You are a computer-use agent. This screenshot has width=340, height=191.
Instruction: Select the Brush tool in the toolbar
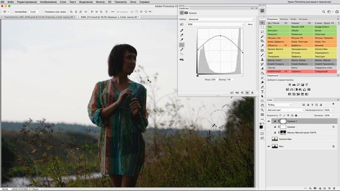click(x=262, y=55)
